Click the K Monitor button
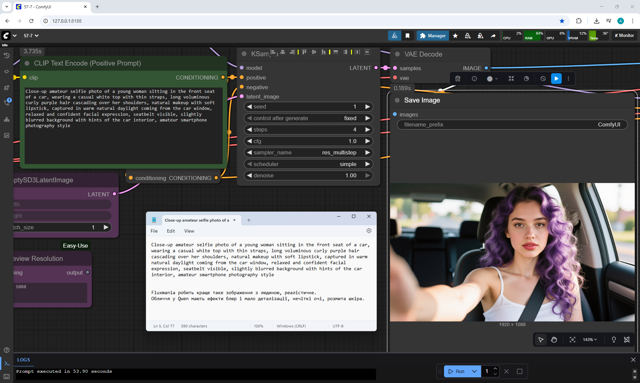 [624, 36]
